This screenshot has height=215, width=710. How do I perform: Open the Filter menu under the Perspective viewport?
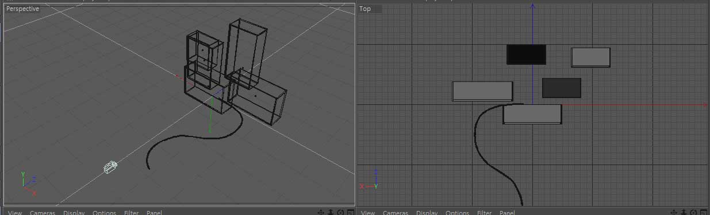click(x=131, y=213)
